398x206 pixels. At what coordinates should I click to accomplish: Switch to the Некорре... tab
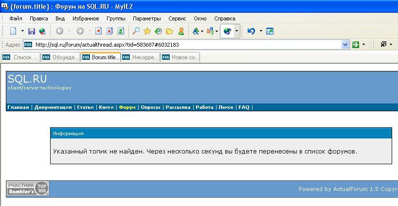pos(140,57)
